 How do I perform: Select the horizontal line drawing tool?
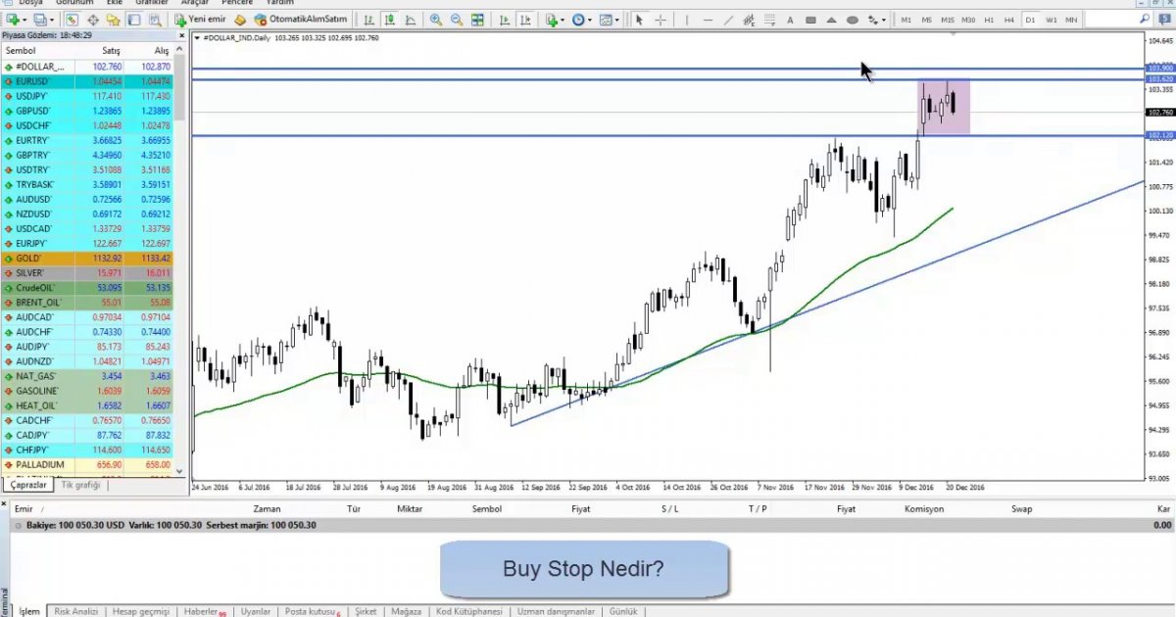[708, 20]
